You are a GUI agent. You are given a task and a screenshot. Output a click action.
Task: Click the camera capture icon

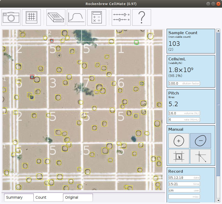click(x=11, y=17)
